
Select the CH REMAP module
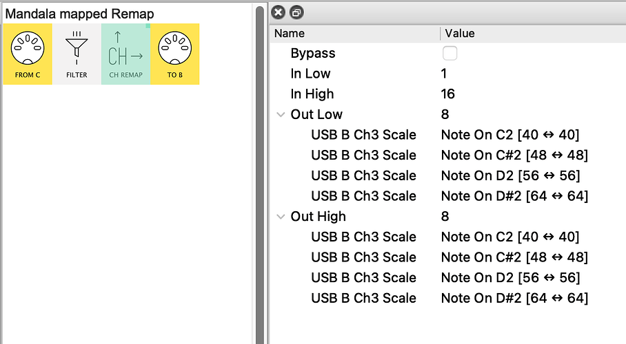pos(125,54)
